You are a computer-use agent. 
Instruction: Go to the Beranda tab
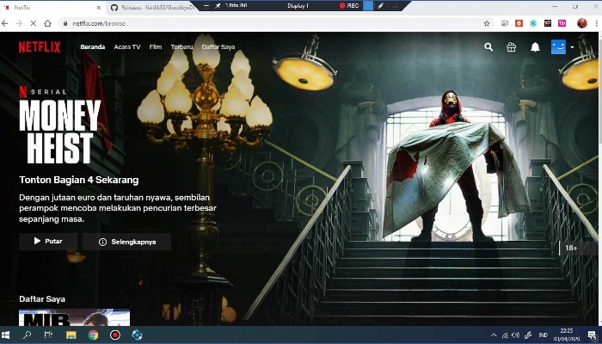tap(93, 46)
